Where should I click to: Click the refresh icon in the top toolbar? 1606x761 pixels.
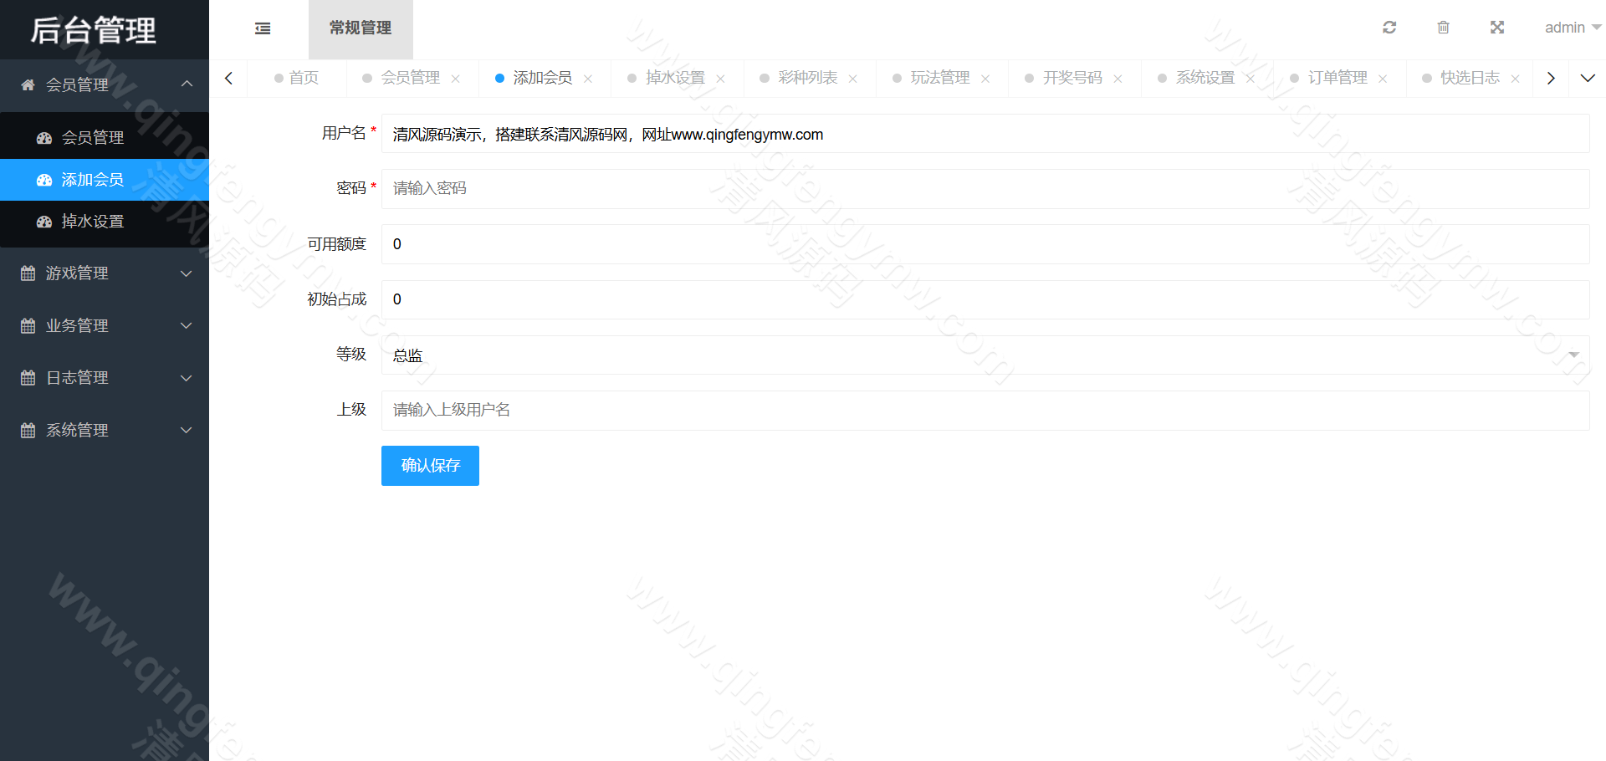(x=1389, y=27)
